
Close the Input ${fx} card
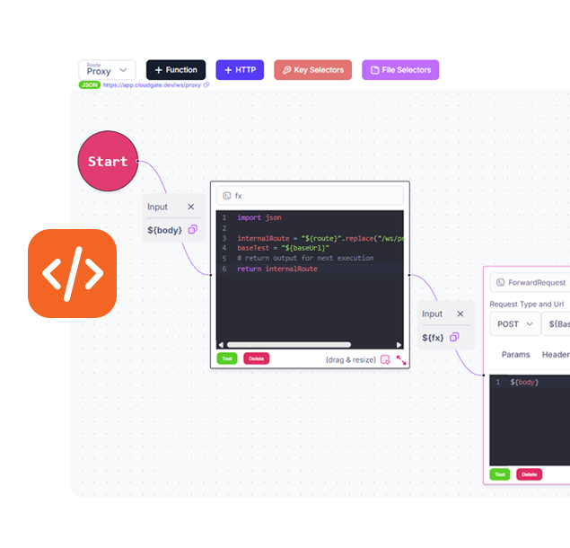point(460,314)
